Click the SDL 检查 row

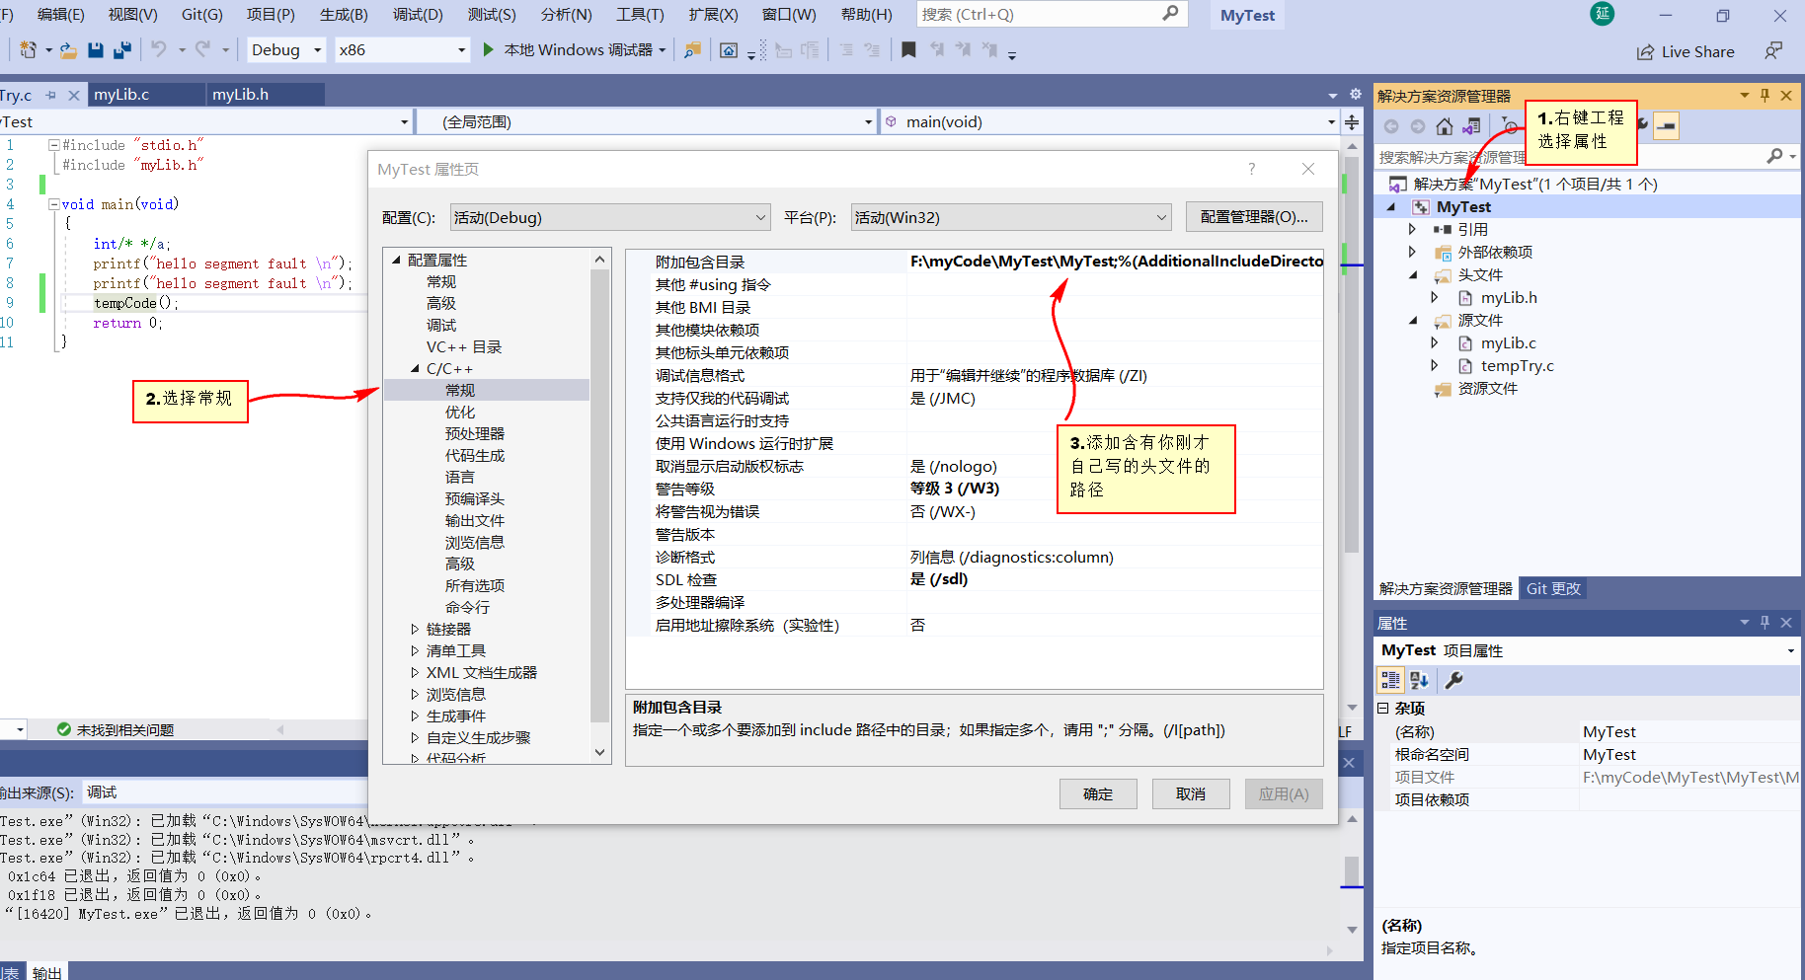[975, 579]
